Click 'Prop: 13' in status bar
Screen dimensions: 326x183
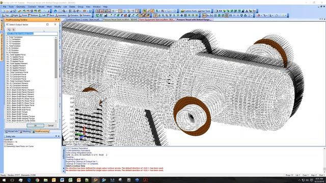(289, 175)
